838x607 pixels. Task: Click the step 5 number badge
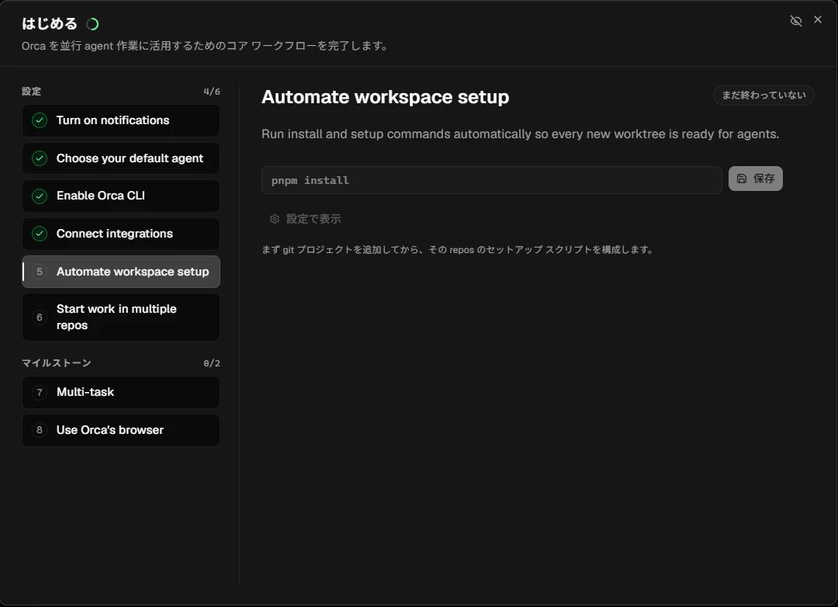coord(40,272)
